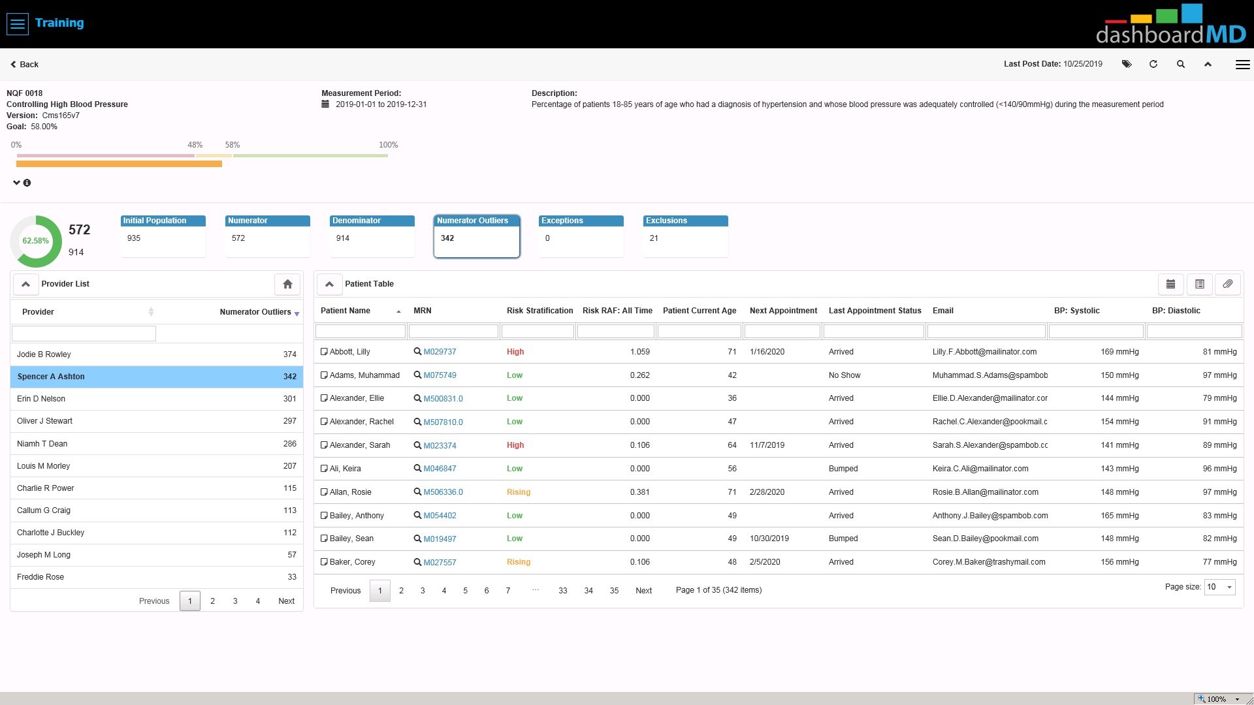The height and width of the screenshot is (705, 1254).
Task: Collapse the Provider List panel
Action: pyautogui.click(x=25, y=284)
